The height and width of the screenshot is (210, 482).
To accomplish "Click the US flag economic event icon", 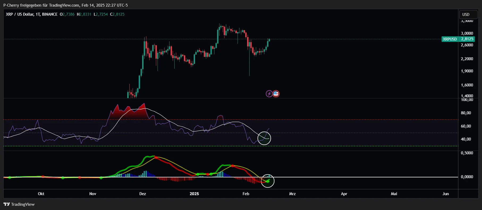I will [x=276, y=94].
